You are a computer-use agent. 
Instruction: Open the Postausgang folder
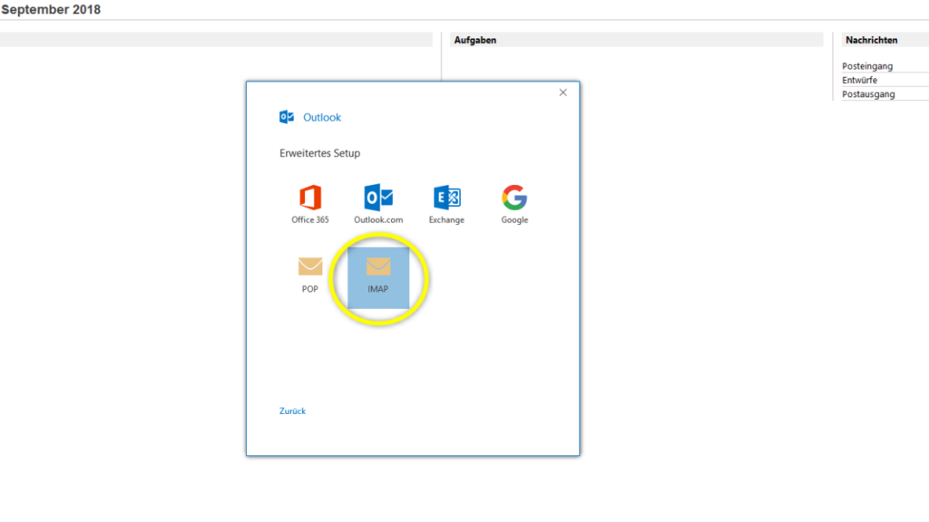(869, 93)
